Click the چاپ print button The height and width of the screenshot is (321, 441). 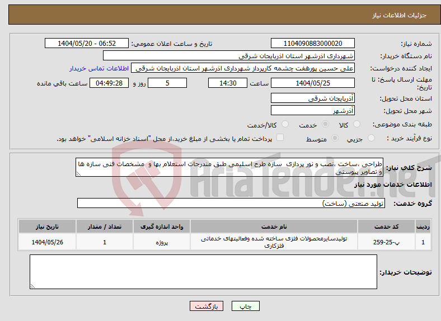coord(246,306)
